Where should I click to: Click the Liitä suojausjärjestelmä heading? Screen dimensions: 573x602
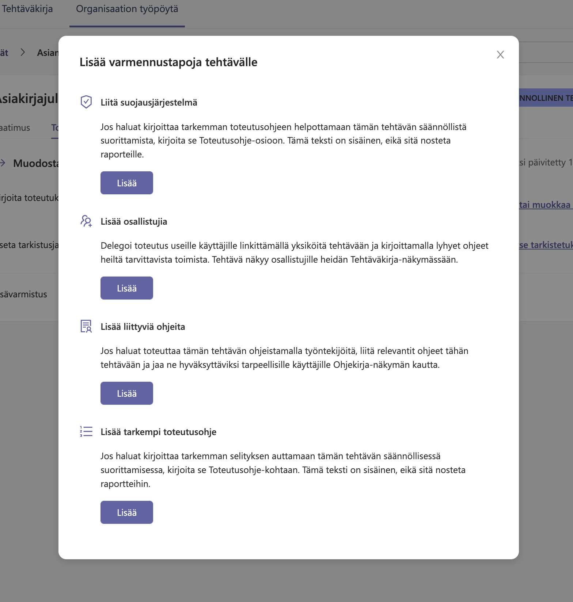(149, 102)
